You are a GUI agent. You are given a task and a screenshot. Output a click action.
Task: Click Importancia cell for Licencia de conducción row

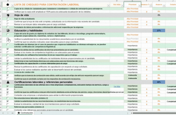133,72
